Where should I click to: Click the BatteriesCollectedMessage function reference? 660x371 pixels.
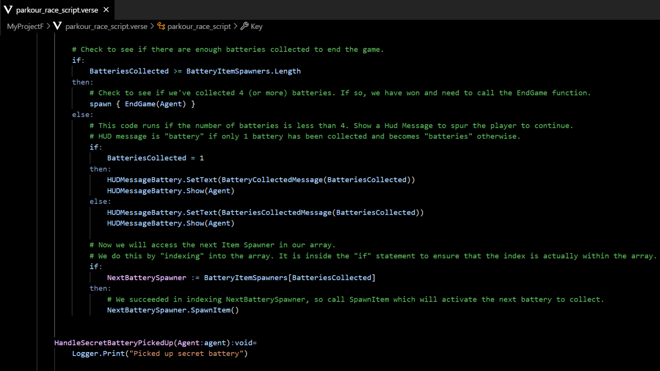pos(276,213)
